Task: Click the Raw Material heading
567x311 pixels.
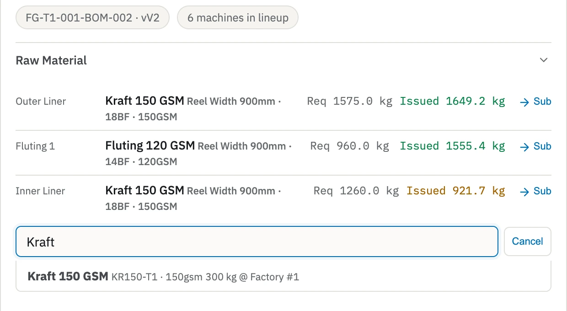Action: click(x=51, y=60)
